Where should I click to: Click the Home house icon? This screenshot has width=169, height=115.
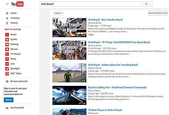click(7, 13)
